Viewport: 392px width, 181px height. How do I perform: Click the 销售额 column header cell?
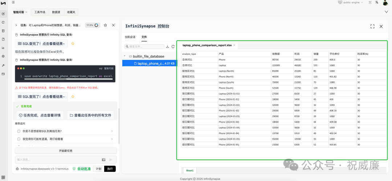click(x=282, y=54)
